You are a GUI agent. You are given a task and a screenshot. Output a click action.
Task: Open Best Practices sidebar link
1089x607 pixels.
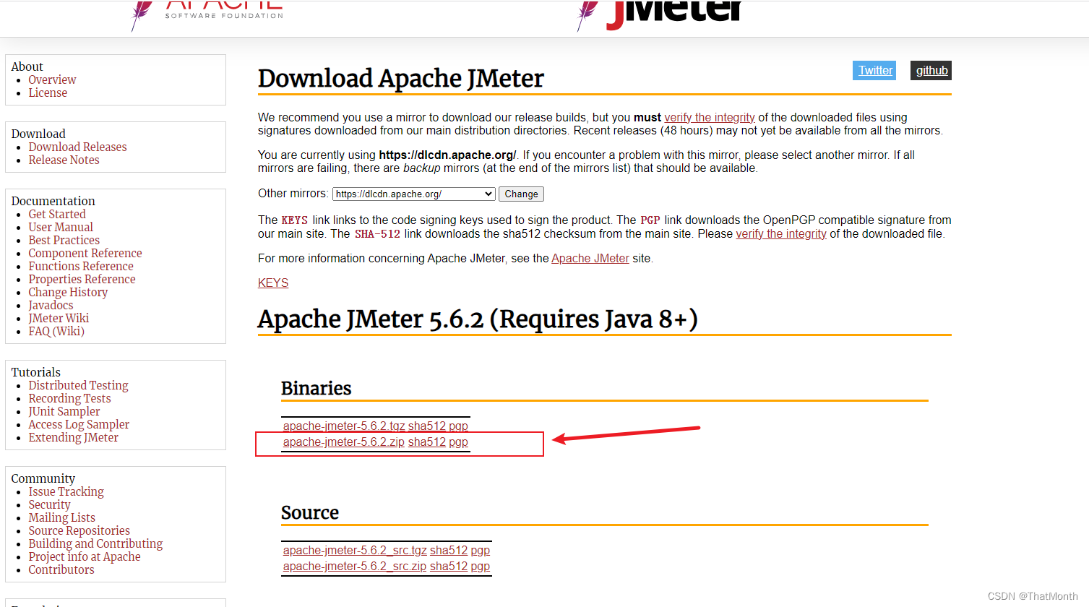(x=64, y=240)
